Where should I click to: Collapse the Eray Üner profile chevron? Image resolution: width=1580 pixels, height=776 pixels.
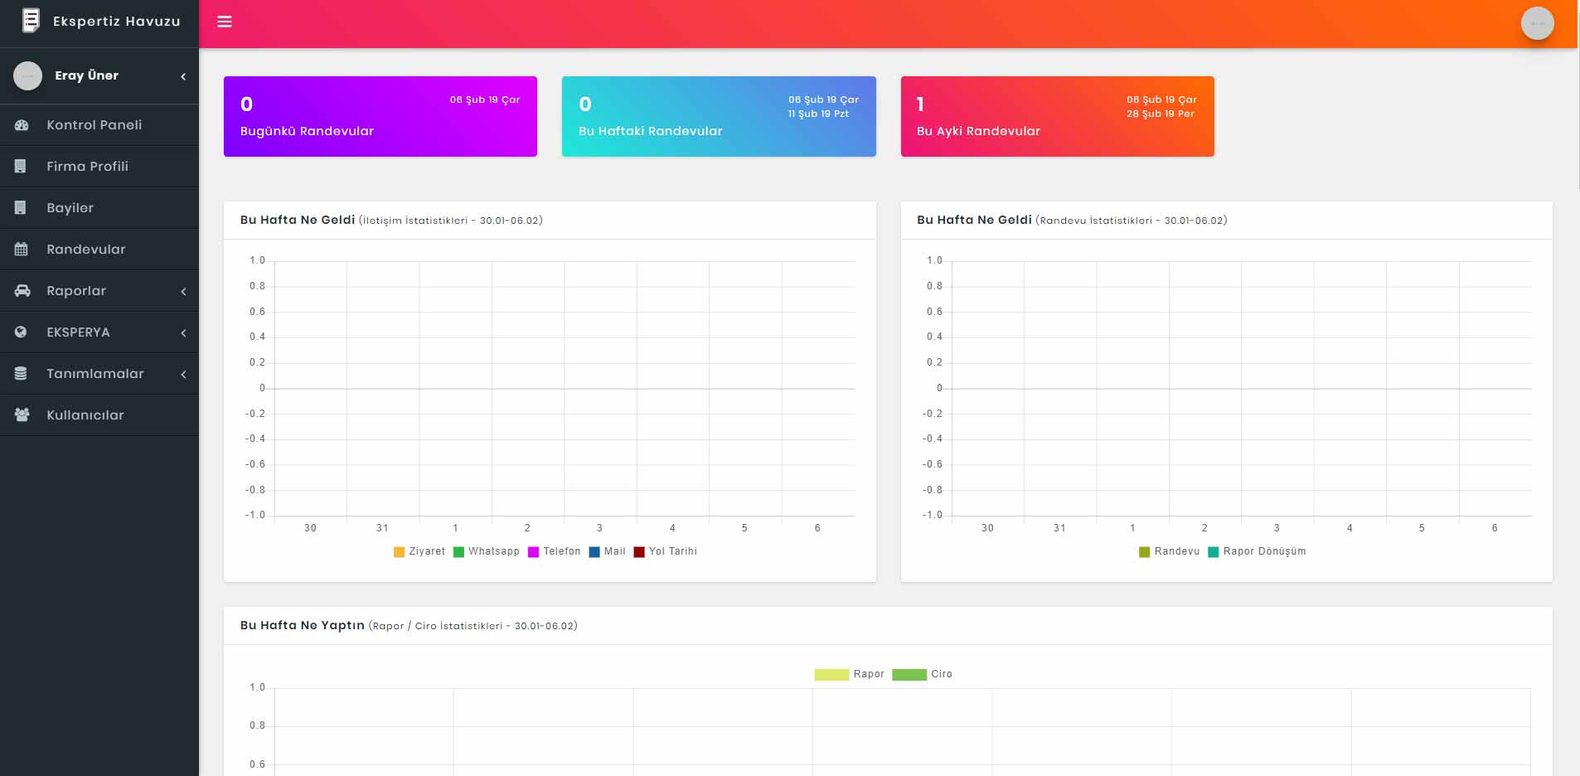(183, 76)
